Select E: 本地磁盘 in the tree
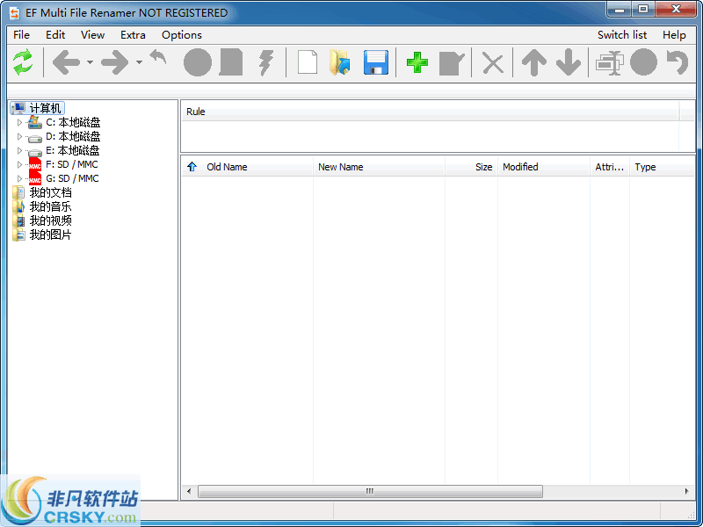This screenshot has width=703, height=527. (x=73, y=150)
